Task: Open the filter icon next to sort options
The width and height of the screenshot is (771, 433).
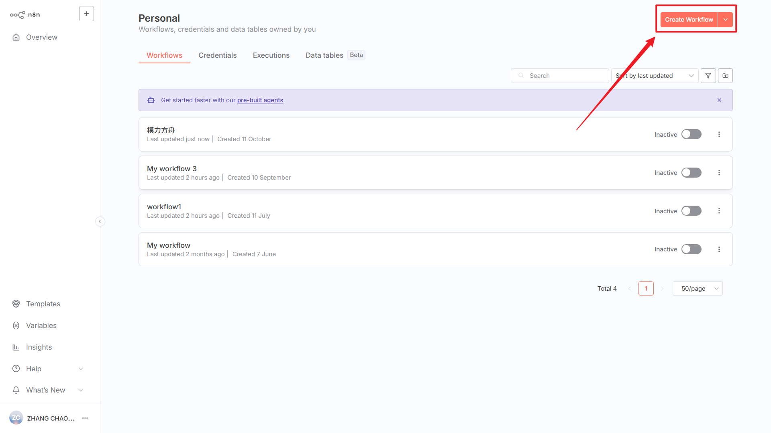Action: point(708,75)
